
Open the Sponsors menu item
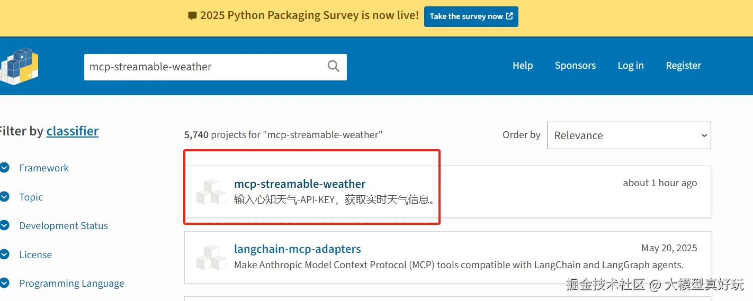tap(575, 66)
